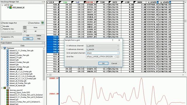Click the help question mark in Sample from a grid dialog

click(x=112, y=40)
